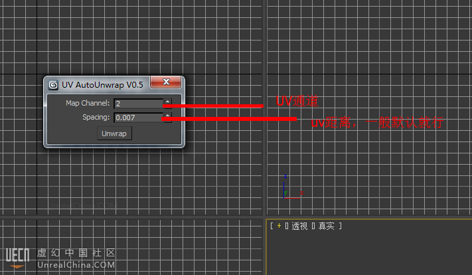Open the viewport [+] general menu
This screenshot has width=472, height=275.
tap(279, 227)
